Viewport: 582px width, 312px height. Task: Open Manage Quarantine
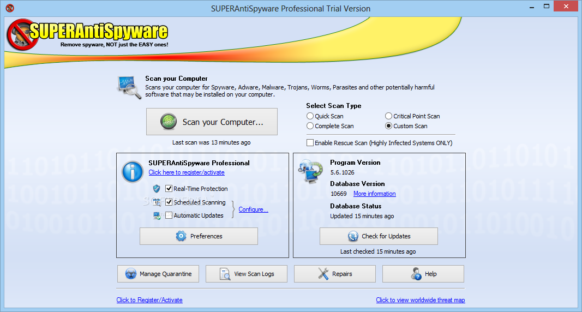pos(158,274)
